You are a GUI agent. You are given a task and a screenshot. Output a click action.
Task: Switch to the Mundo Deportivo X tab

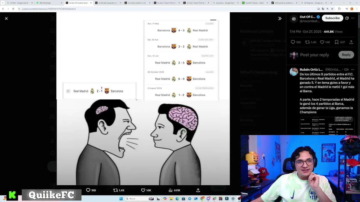point(107,3)
